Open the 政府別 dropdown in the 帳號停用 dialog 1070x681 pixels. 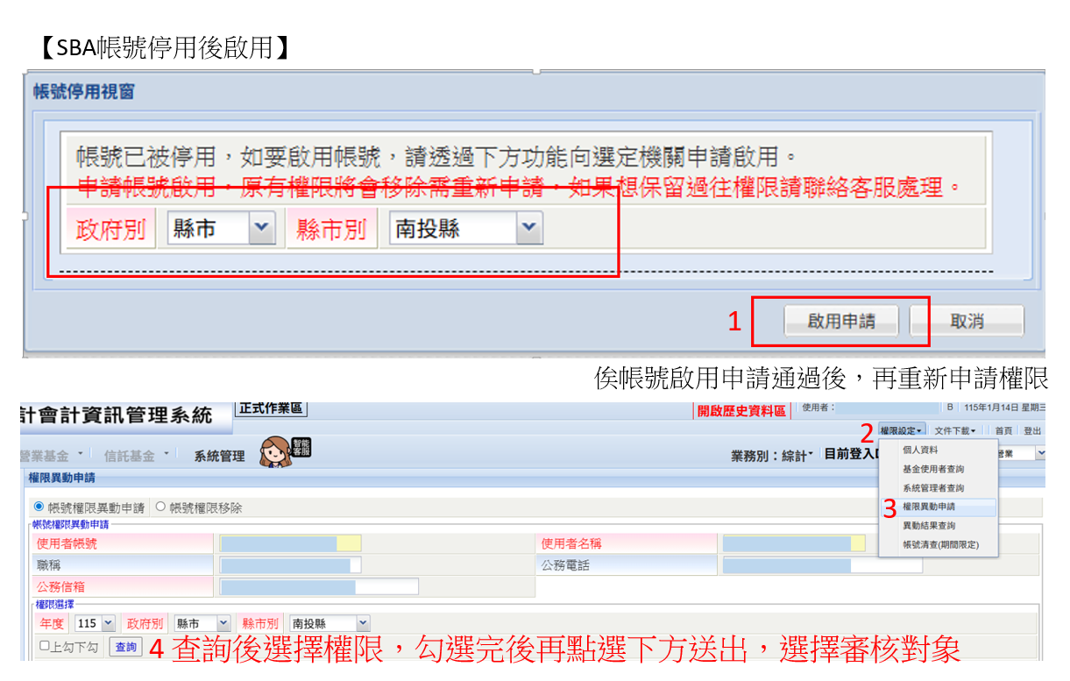coord(261,229)
